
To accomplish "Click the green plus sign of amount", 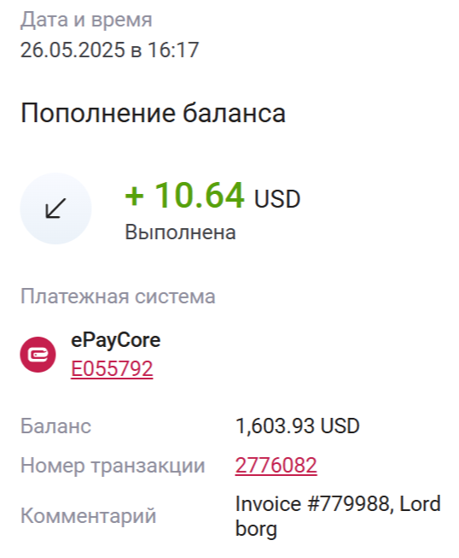I will point(134,196).
